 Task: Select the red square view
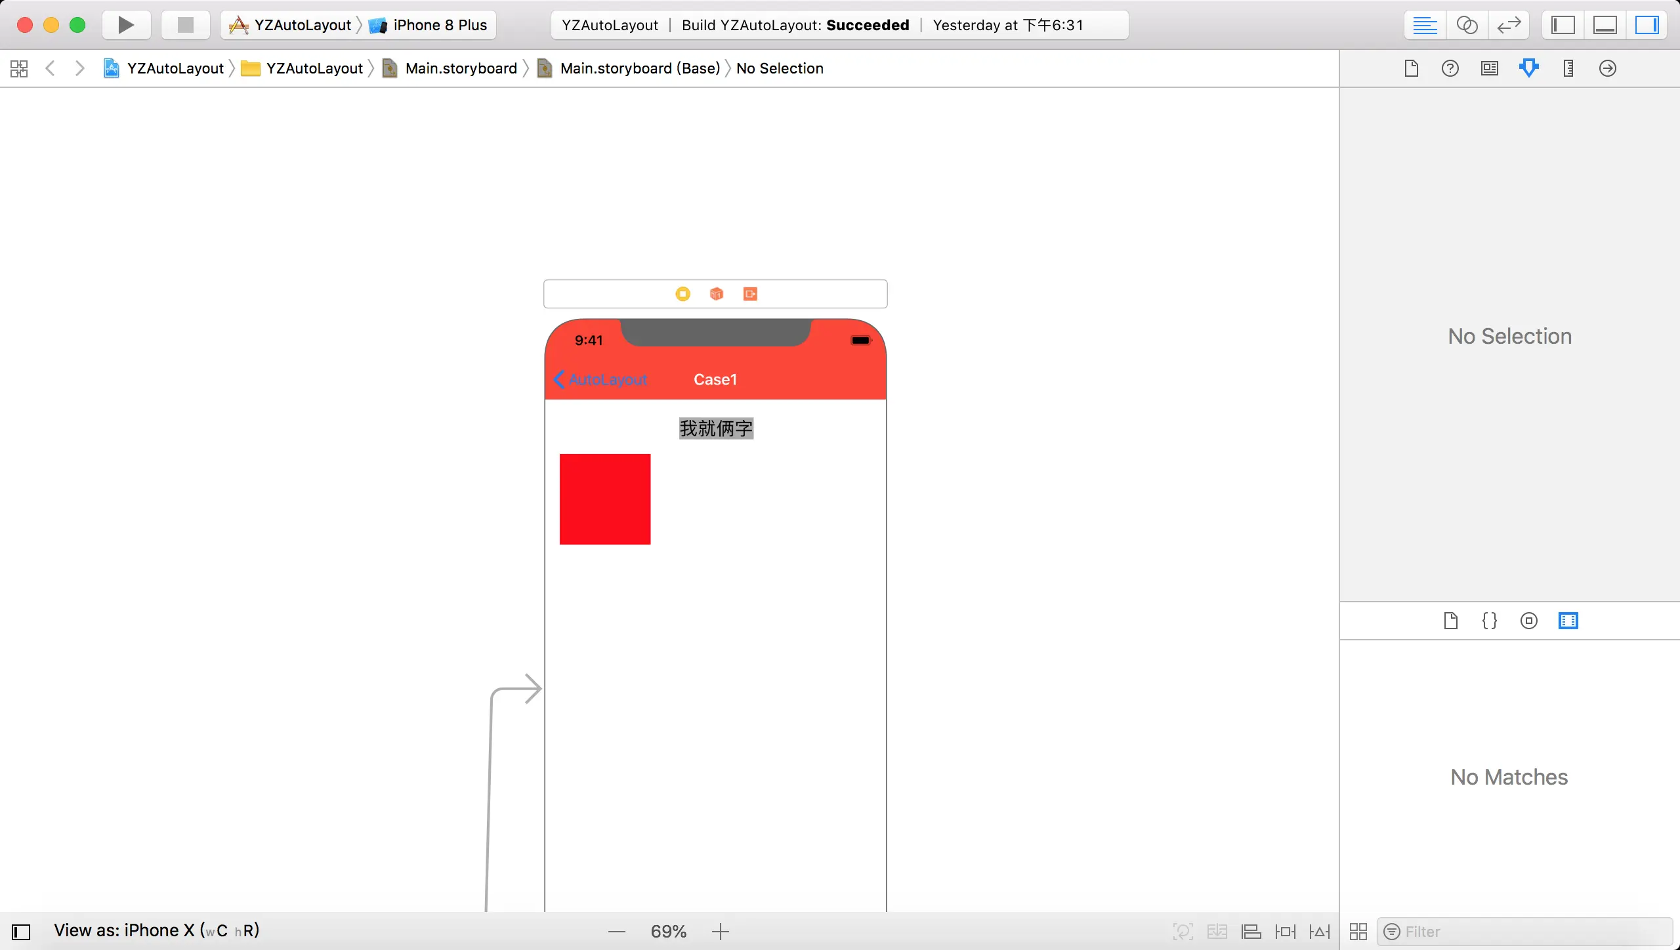(604, 499)
